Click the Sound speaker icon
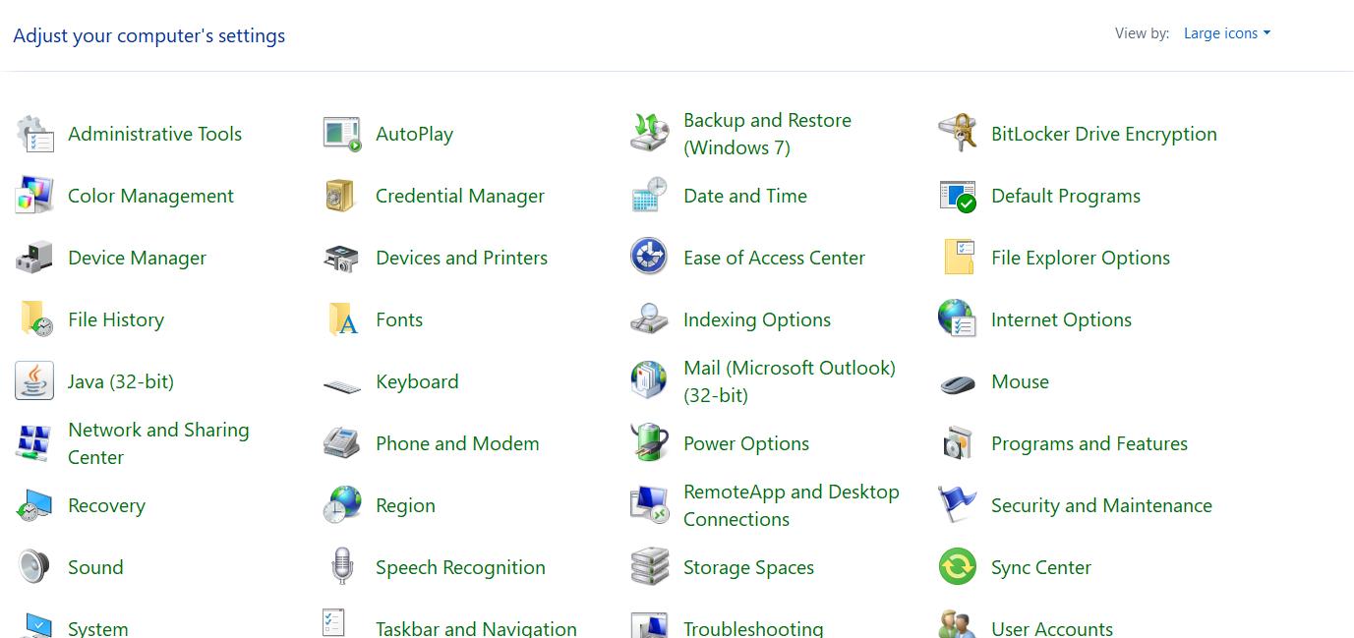 [x=34, y=567]
